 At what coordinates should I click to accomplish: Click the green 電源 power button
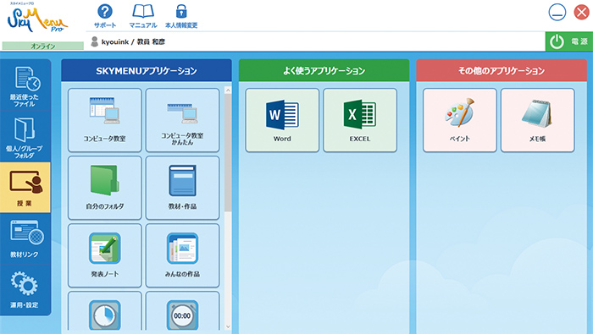point(568,41)
